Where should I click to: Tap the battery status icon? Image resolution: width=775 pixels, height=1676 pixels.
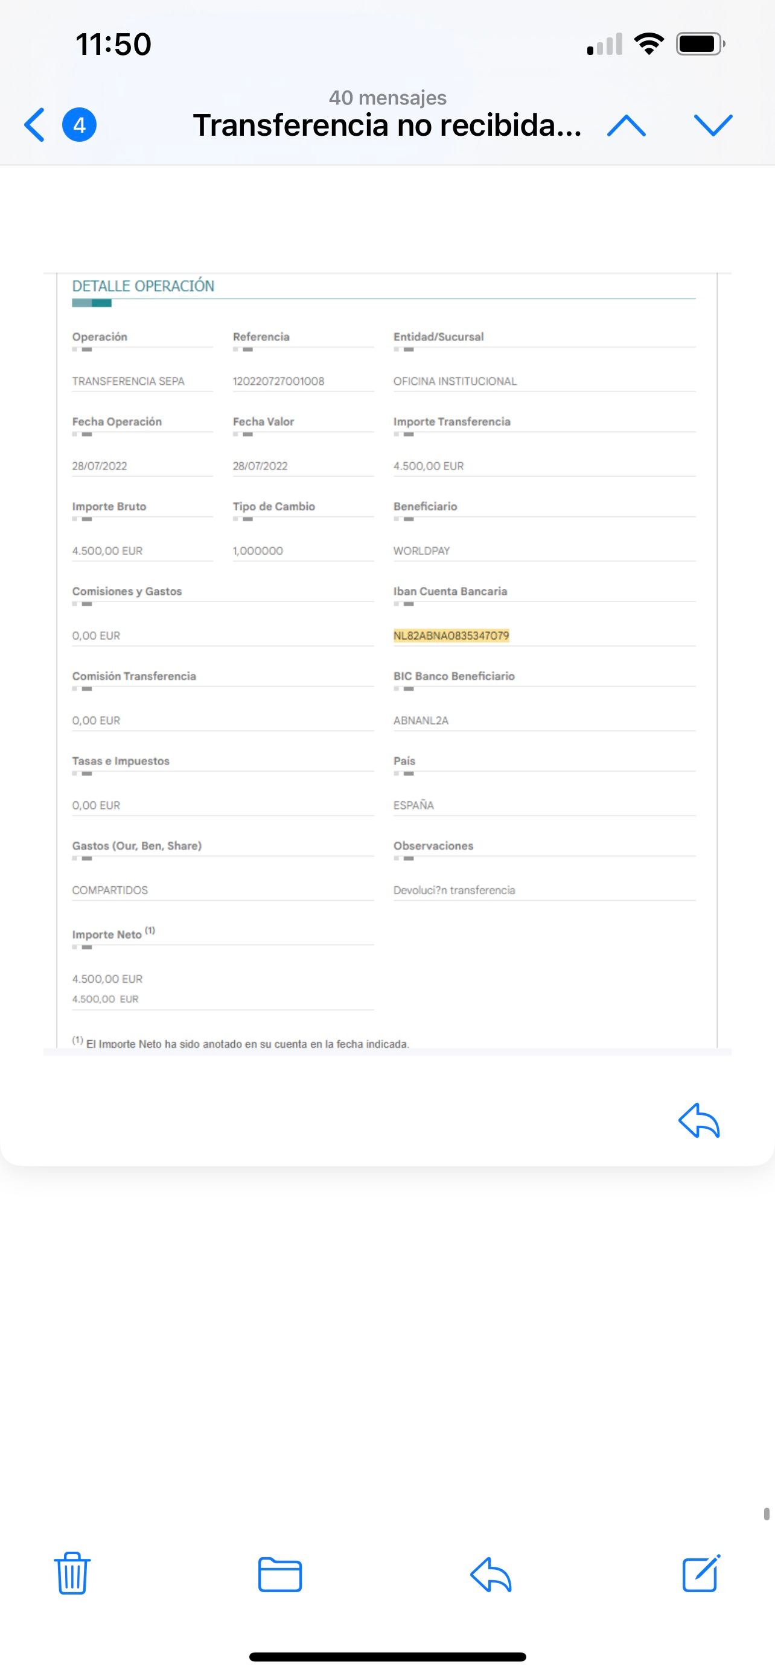700,44
